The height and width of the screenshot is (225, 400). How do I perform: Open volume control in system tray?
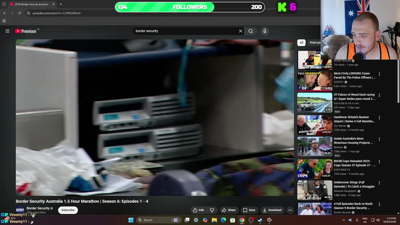point(378,220)
